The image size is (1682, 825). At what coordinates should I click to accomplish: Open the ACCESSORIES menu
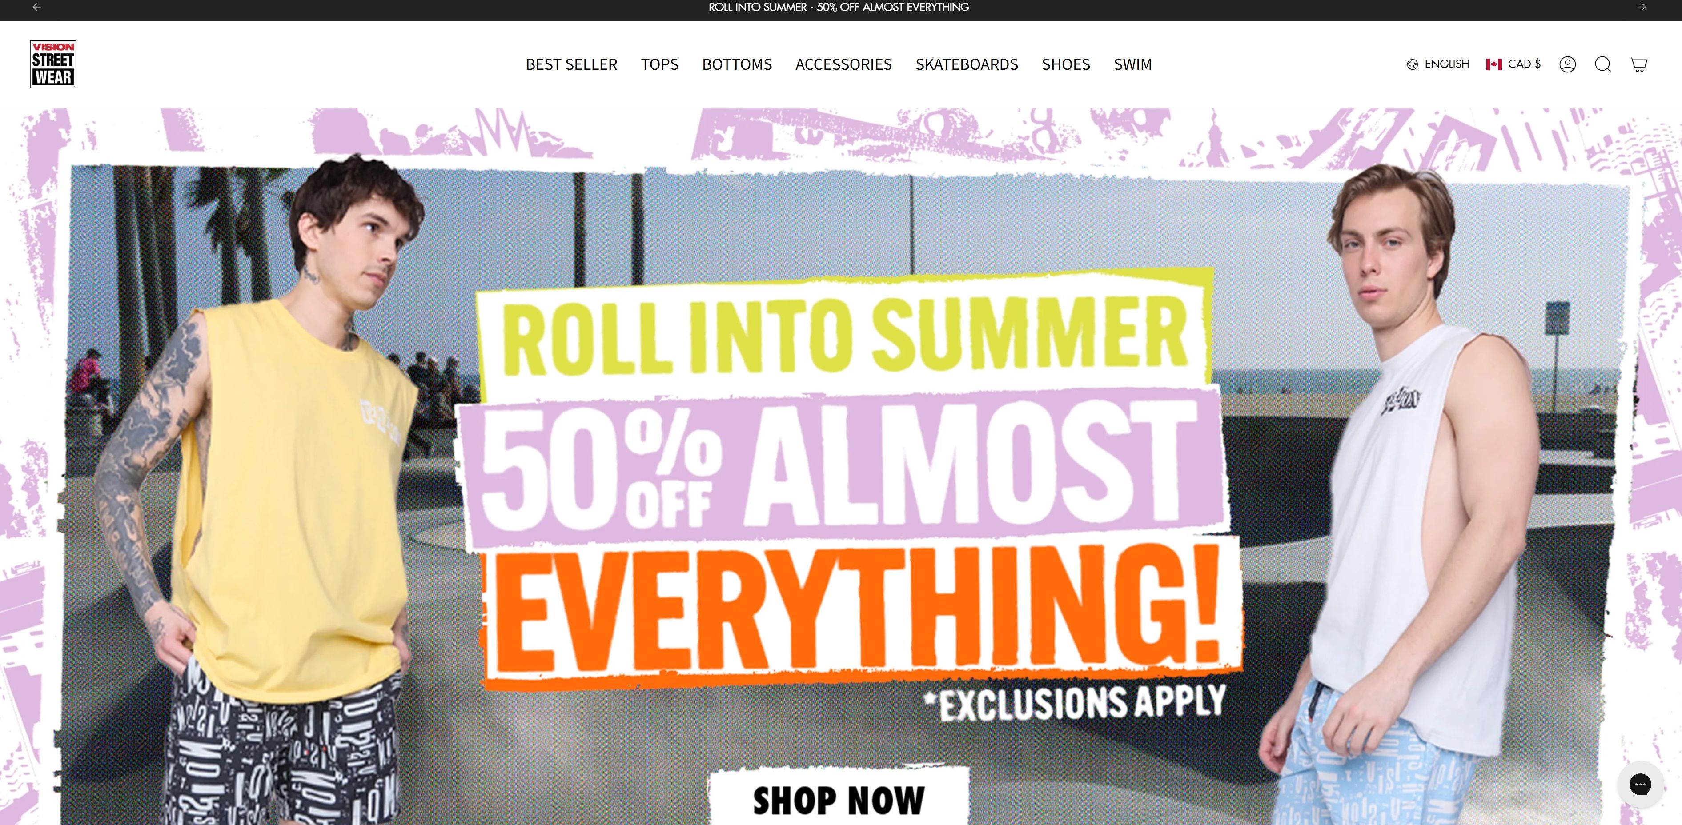pyautogui.click(x=843, y=64)
